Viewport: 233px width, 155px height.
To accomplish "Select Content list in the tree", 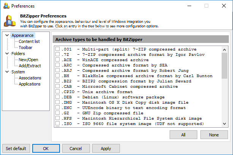I will (x=29, y=41).
